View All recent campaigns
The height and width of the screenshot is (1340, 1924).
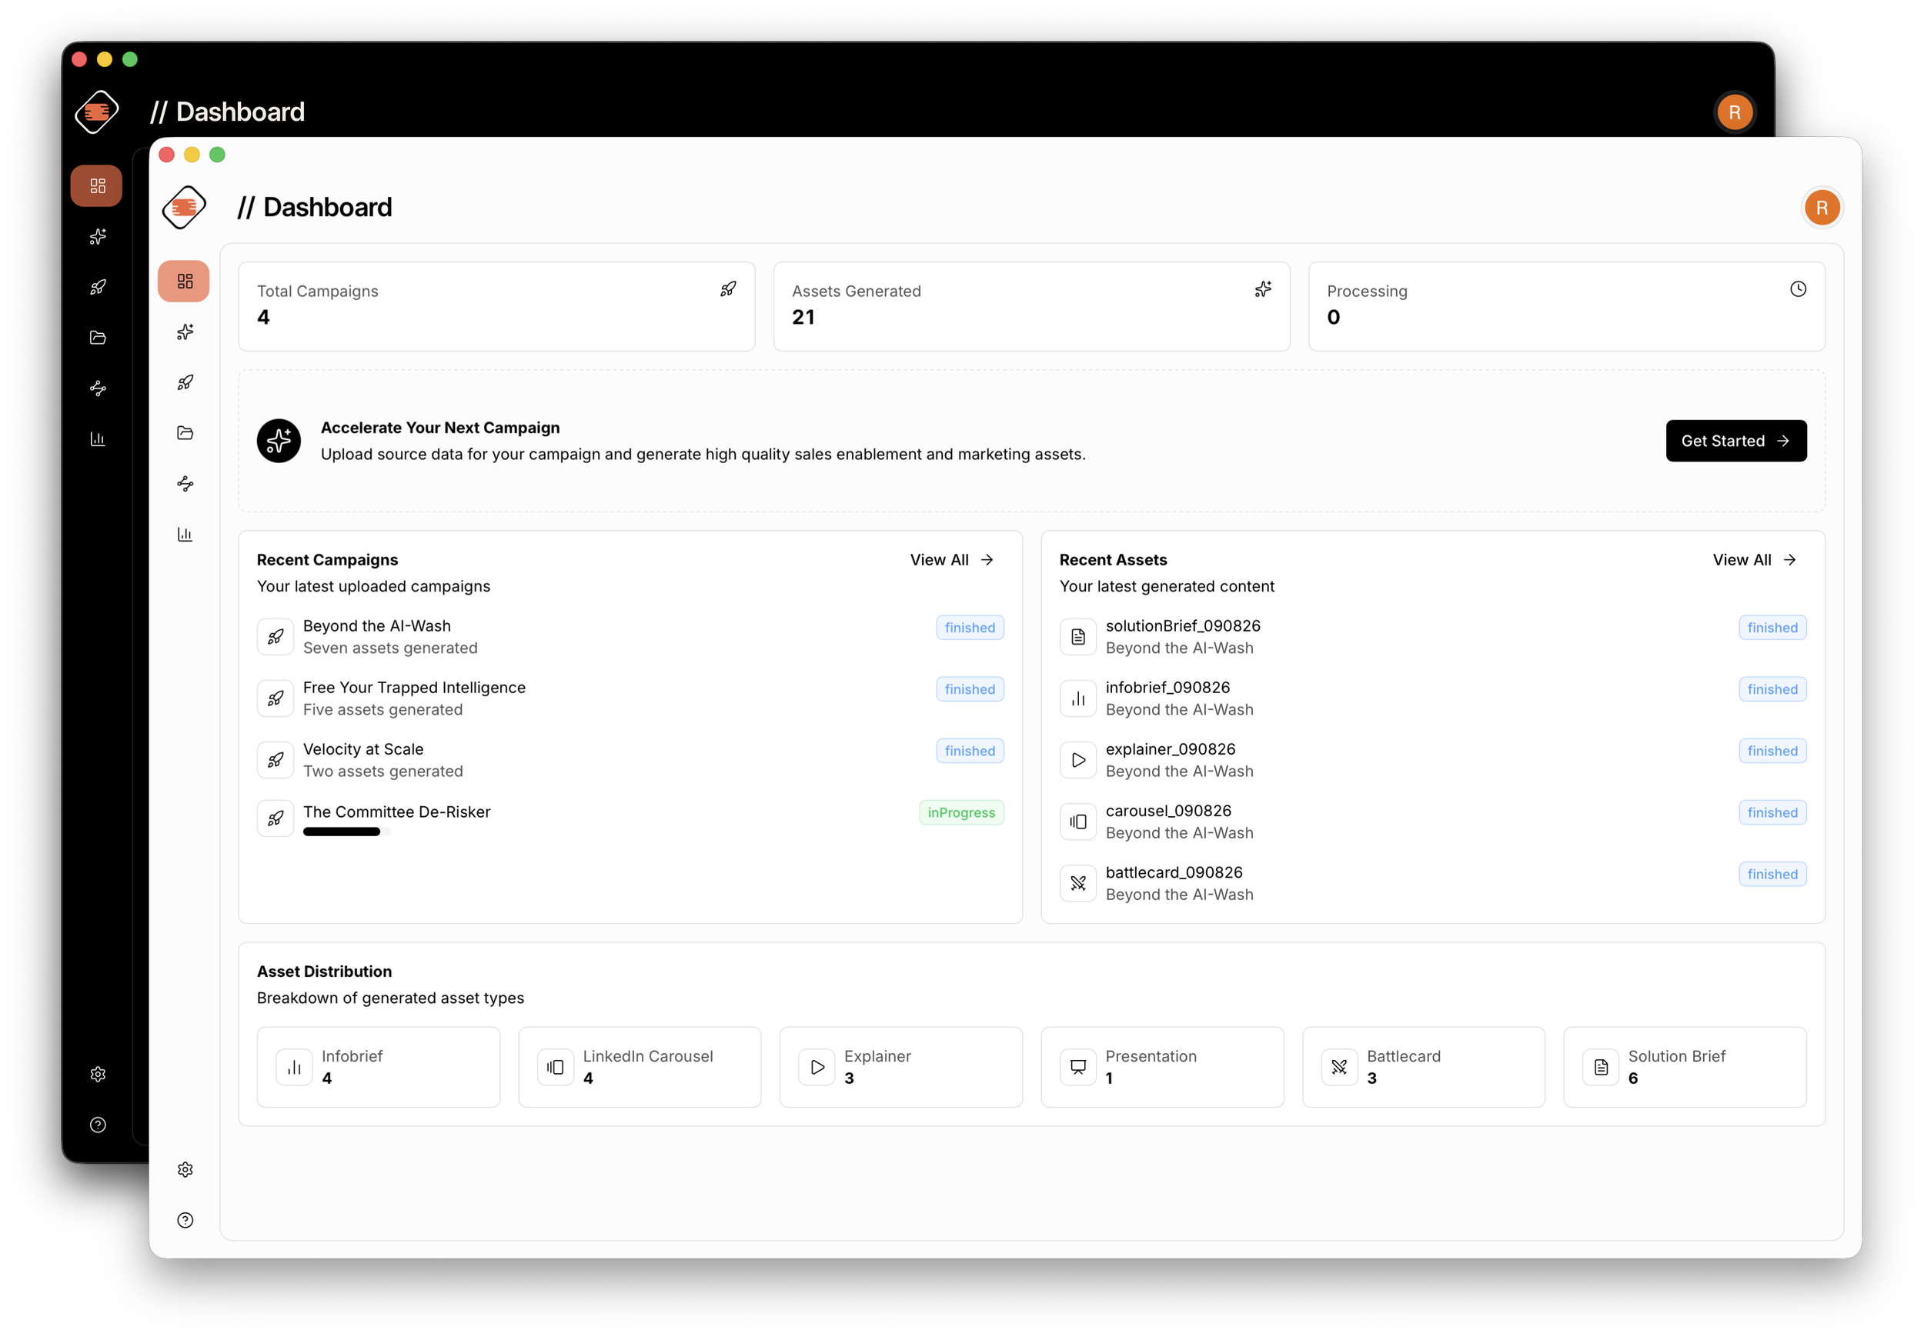(951, 560)
